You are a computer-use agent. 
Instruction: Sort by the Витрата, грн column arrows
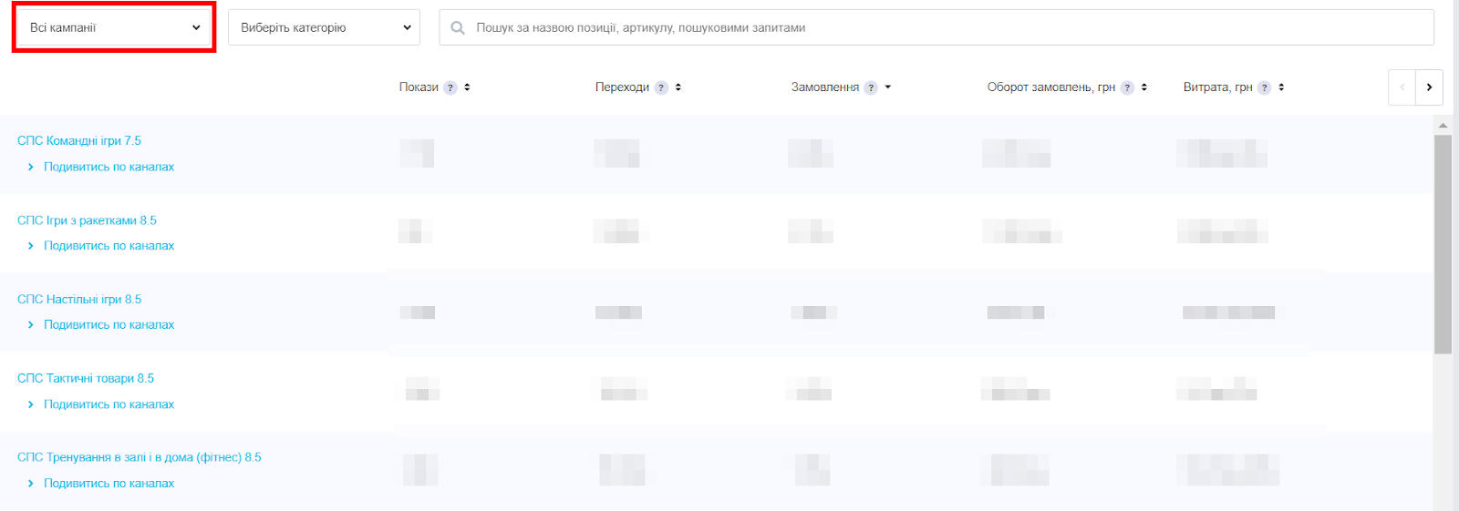click(x=1281, y=87)
